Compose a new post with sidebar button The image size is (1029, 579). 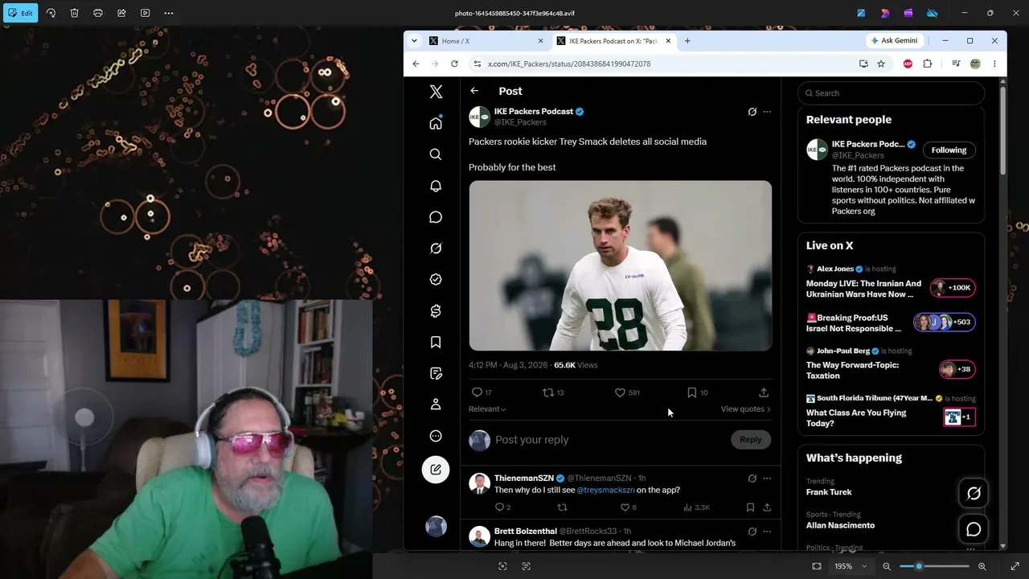pos(436,470)
